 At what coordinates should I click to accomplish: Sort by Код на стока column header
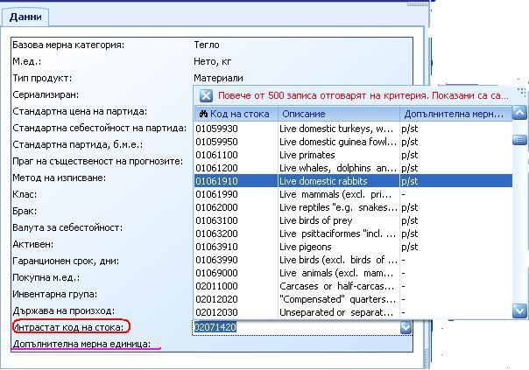tap(236, 114)
